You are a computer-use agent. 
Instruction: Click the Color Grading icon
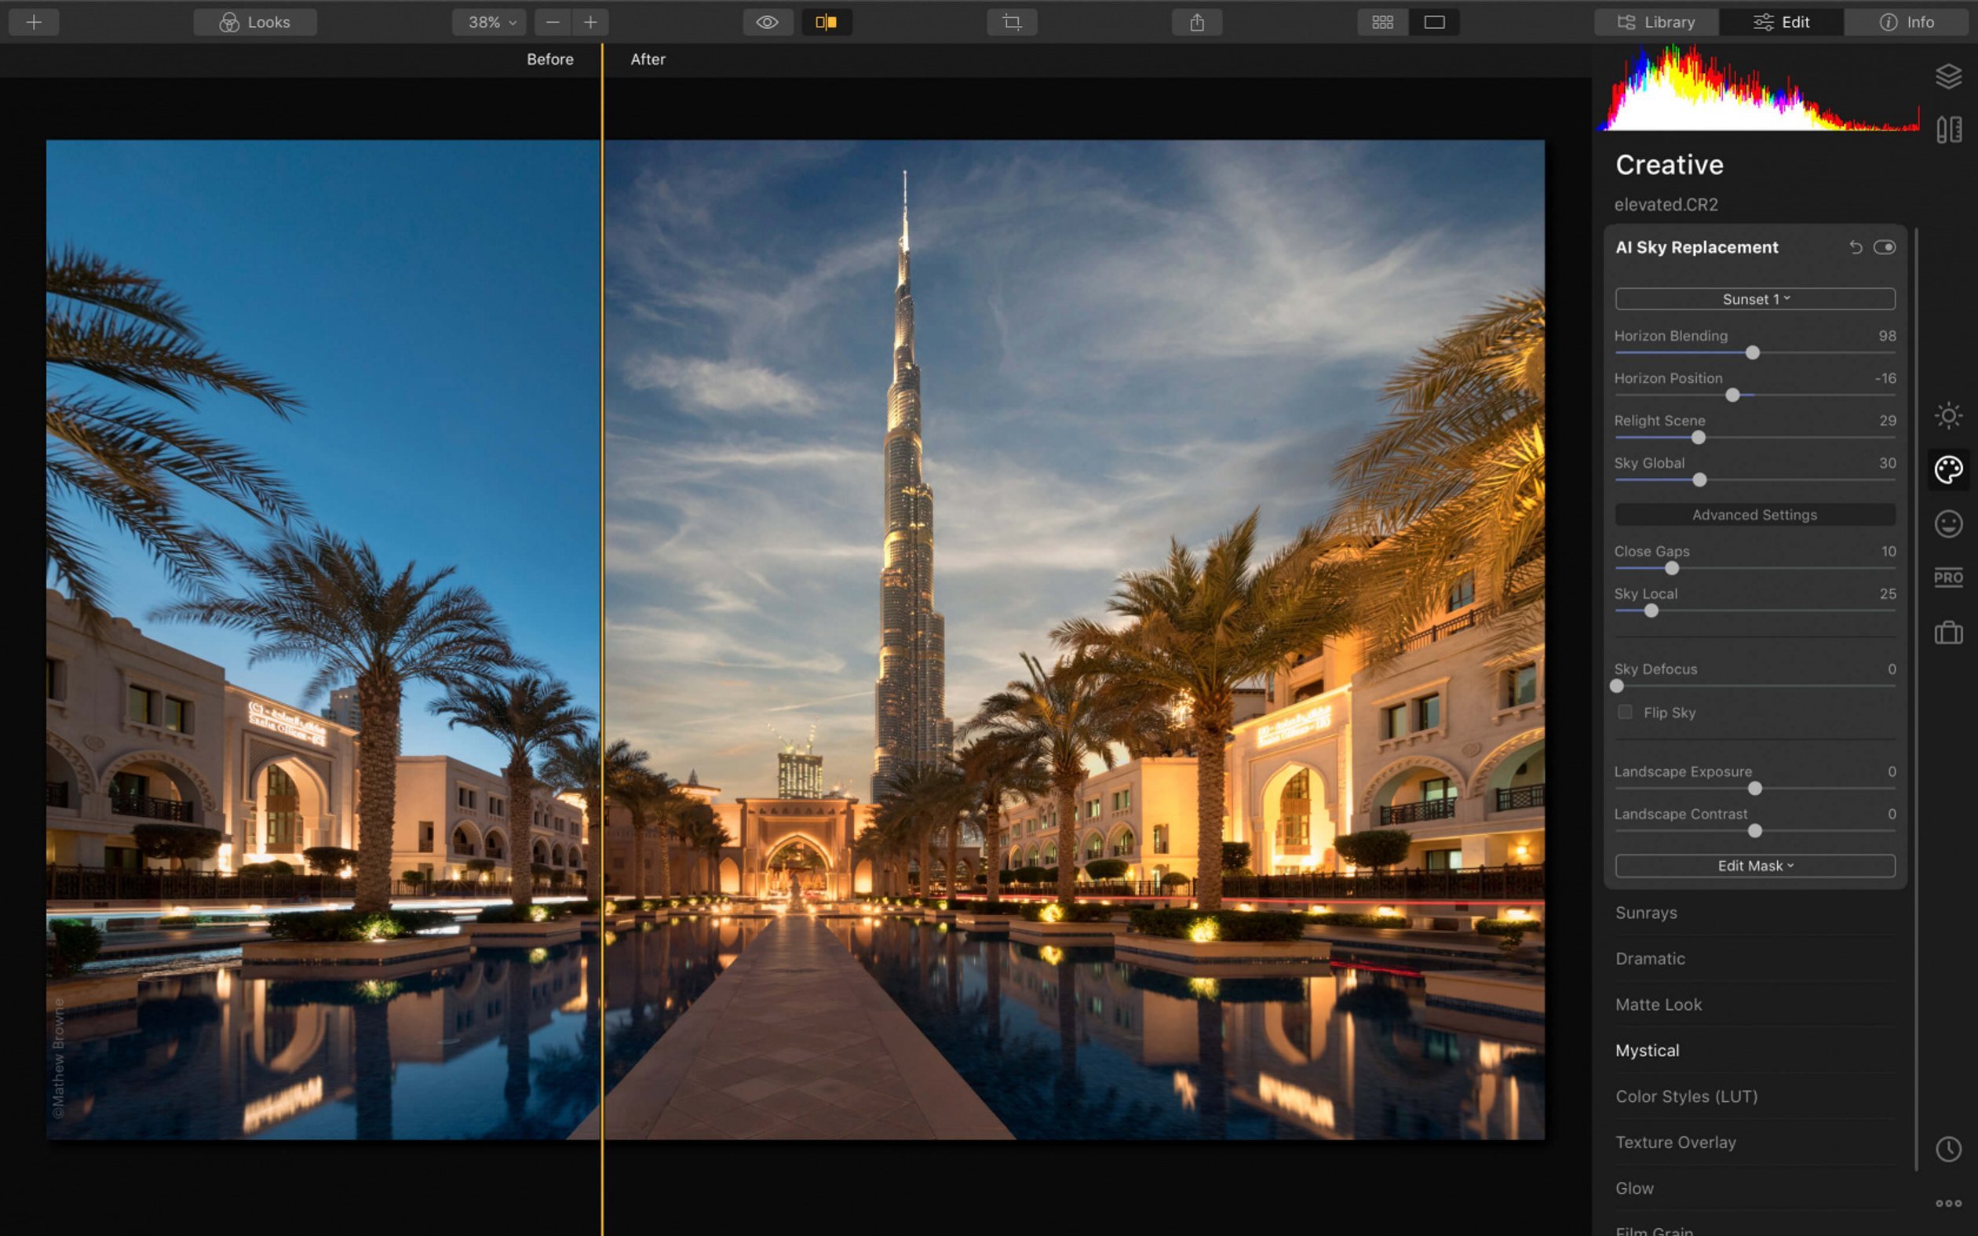pyautogui.click(x=1945, y=470)
